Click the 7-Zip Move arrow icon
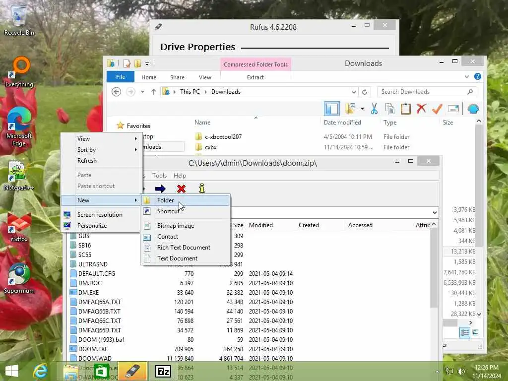The width and height of the screenshot is (508, 381). 160,189
